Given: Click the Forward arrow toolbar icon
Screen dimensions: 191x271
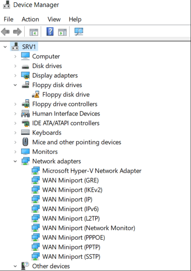Looking at the screenshot, I should pyautogui.click(x=18, y=32).
